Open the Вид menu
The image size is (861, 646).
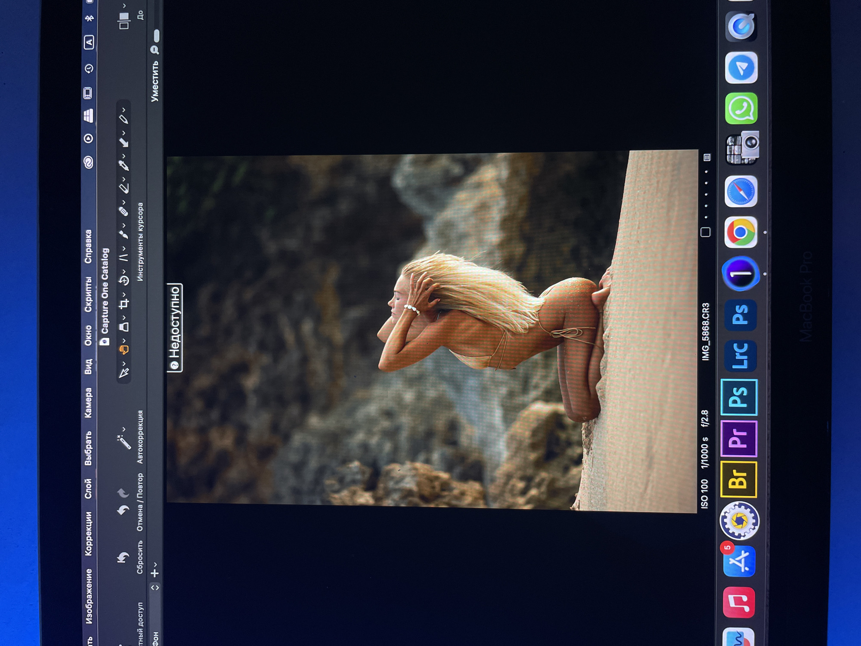coord(88,366)
